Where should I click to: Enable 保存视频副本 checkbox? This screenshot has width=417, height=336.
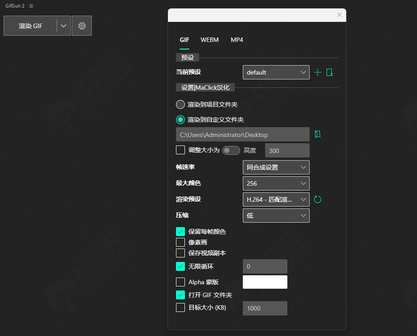180,253
